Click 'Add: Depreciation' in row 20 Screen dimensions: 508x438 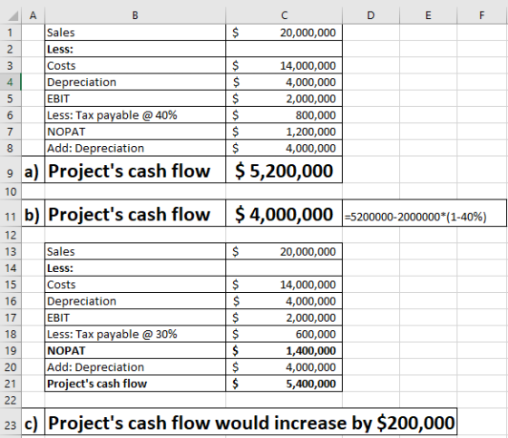click(135, 367)
